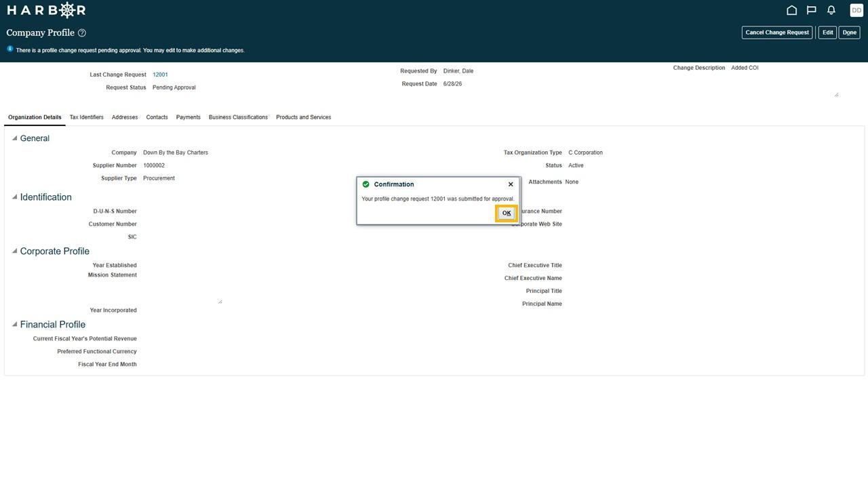868x488 pixels.
Task: Collapse the Identification section
Action: (x=14, y=197)
